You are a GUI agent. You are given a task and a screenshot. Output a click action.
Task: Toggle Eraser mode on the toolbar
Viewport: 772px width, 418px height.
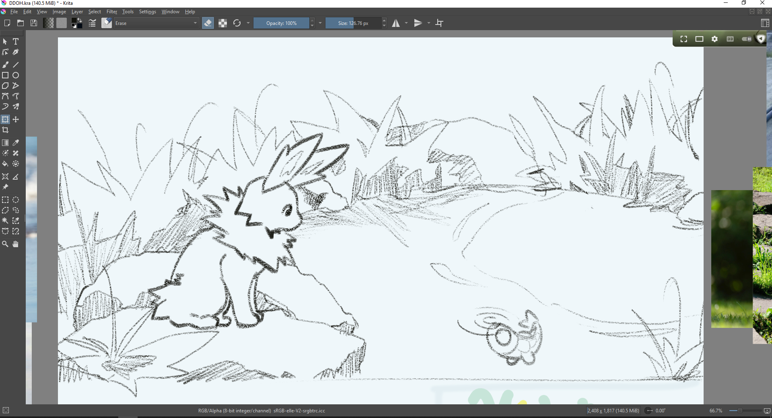[x=208, y=23]
